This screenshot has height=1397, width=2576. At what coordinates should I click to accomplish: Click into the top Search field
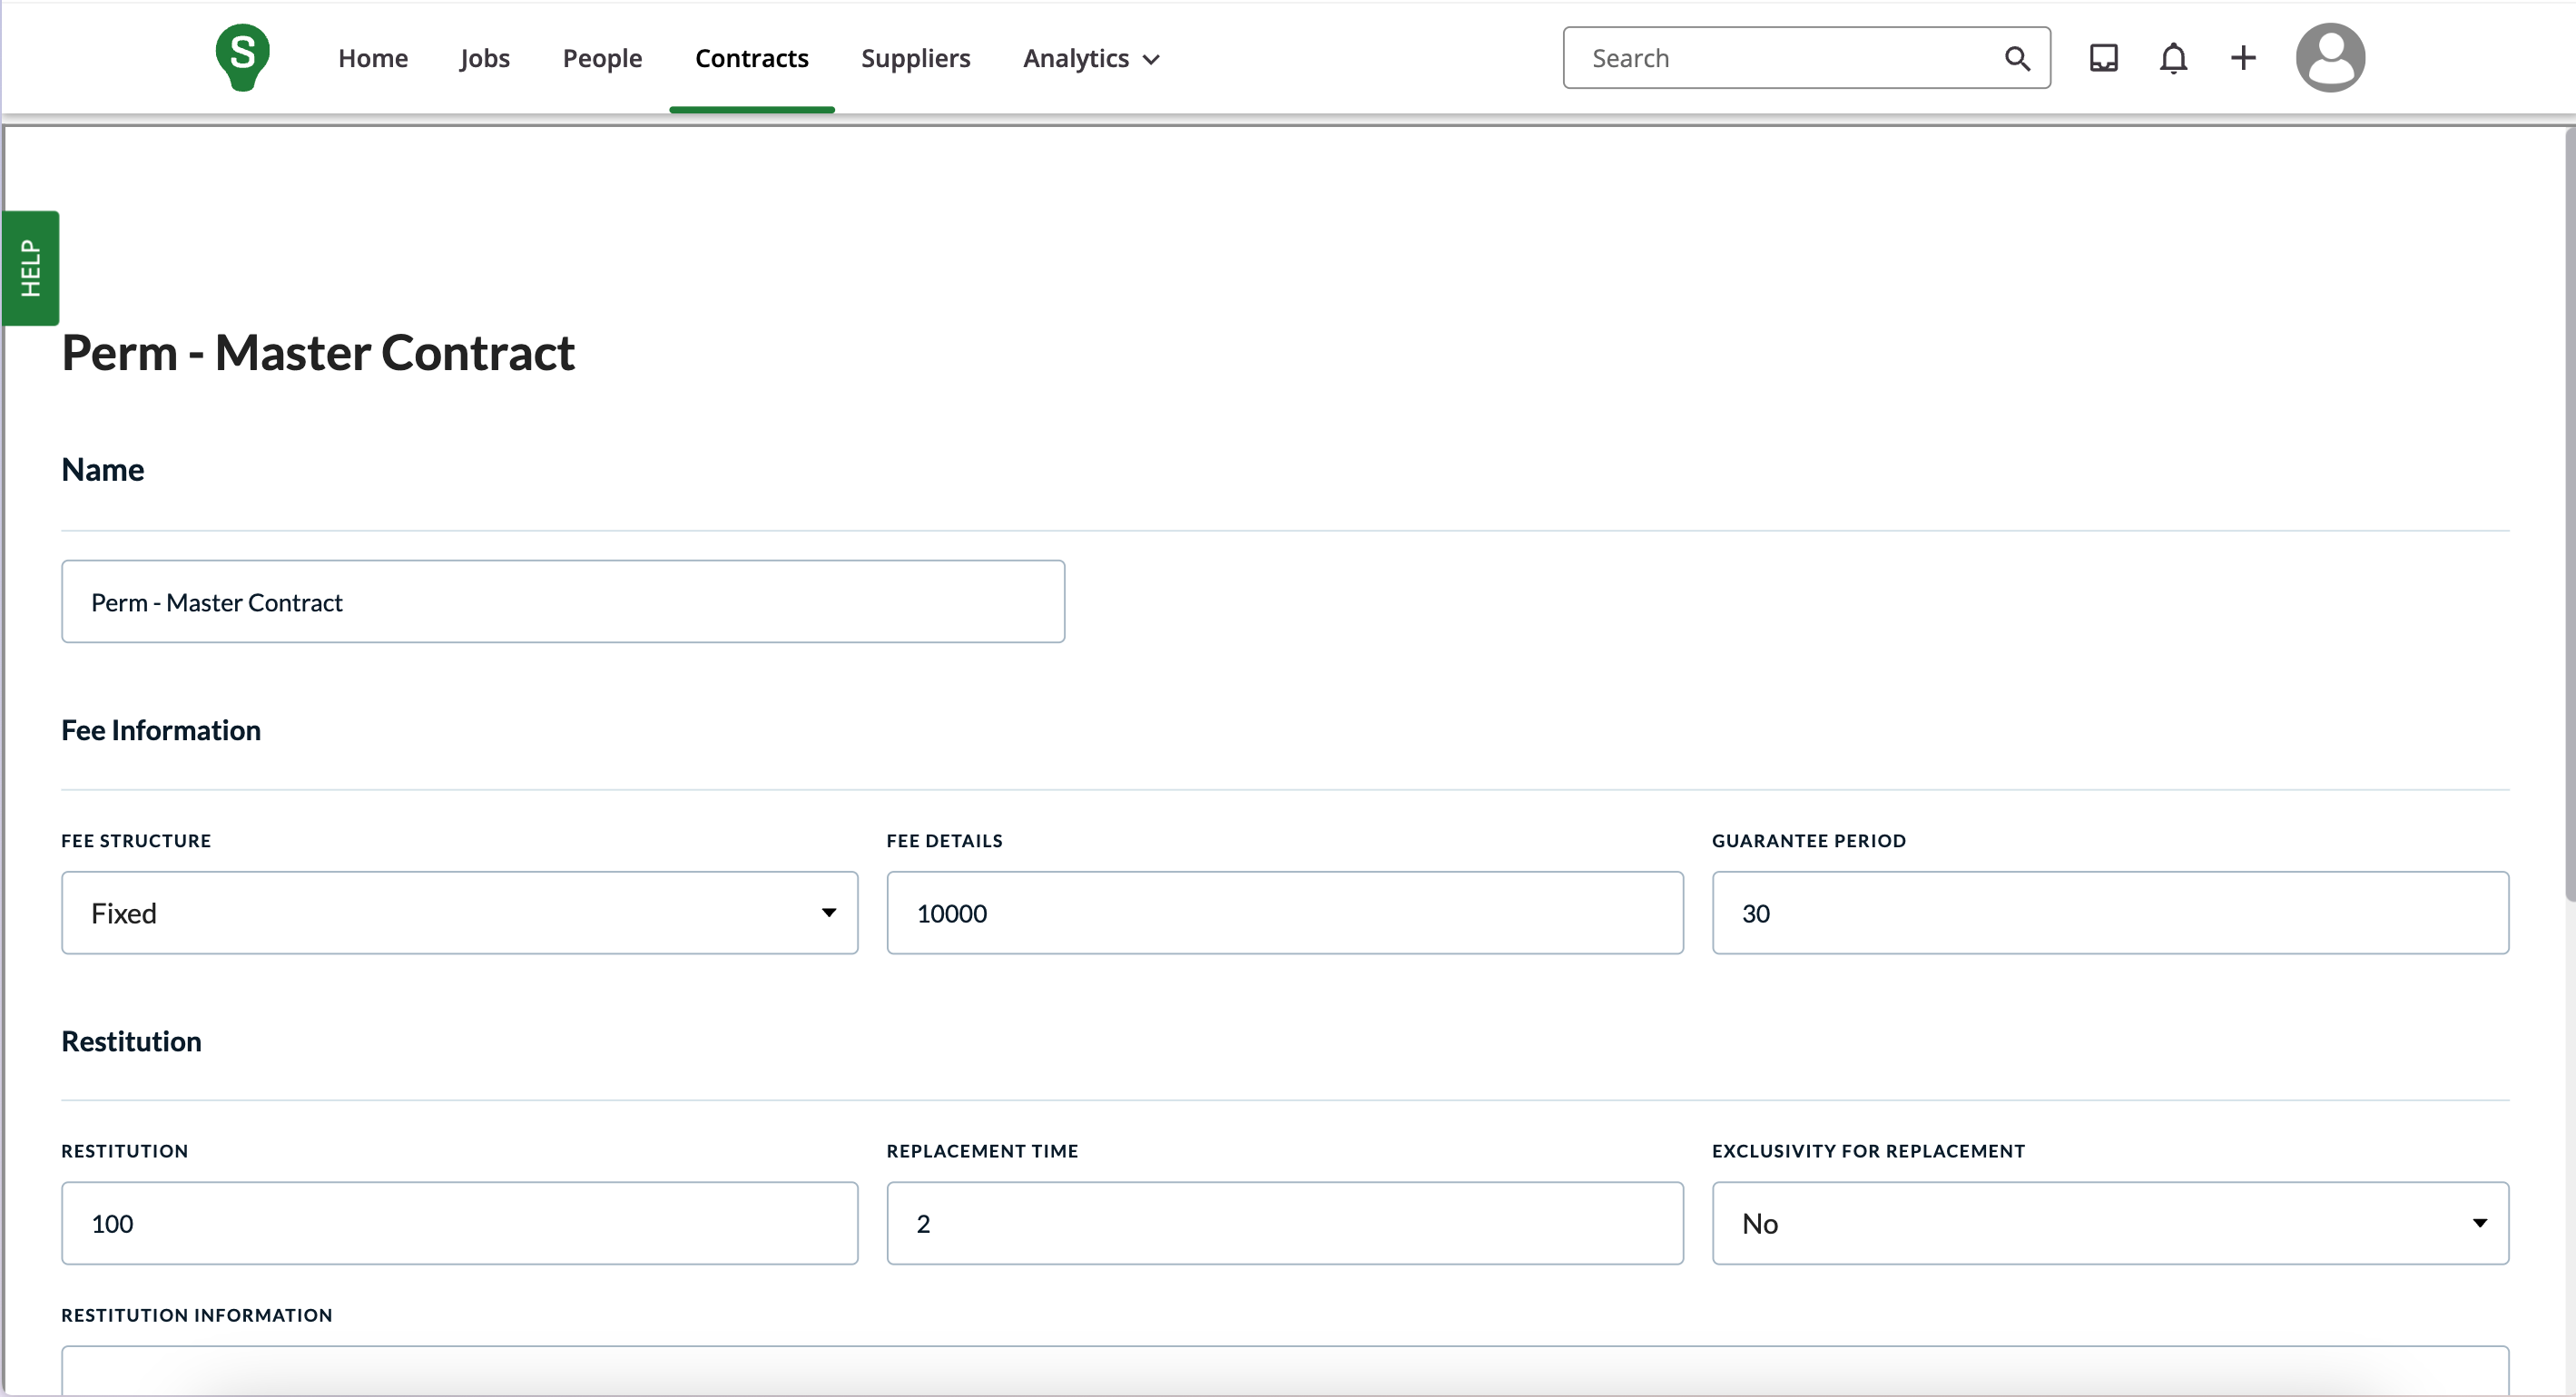click(x=1780, y=58)
